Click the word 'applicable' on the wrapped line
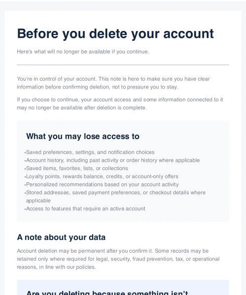 (38, 201)
